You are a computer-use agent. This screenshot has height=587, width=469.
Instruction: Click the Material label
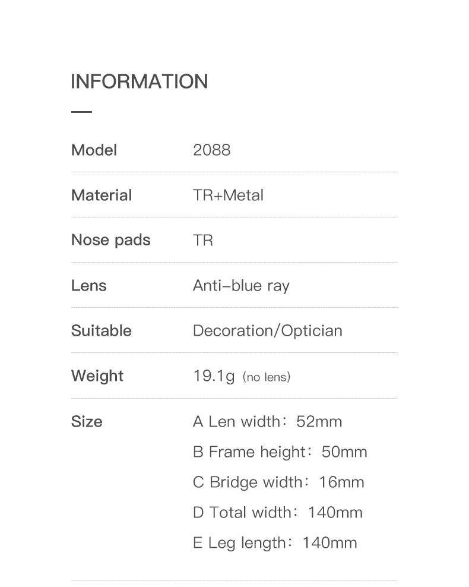coord(101,195)
